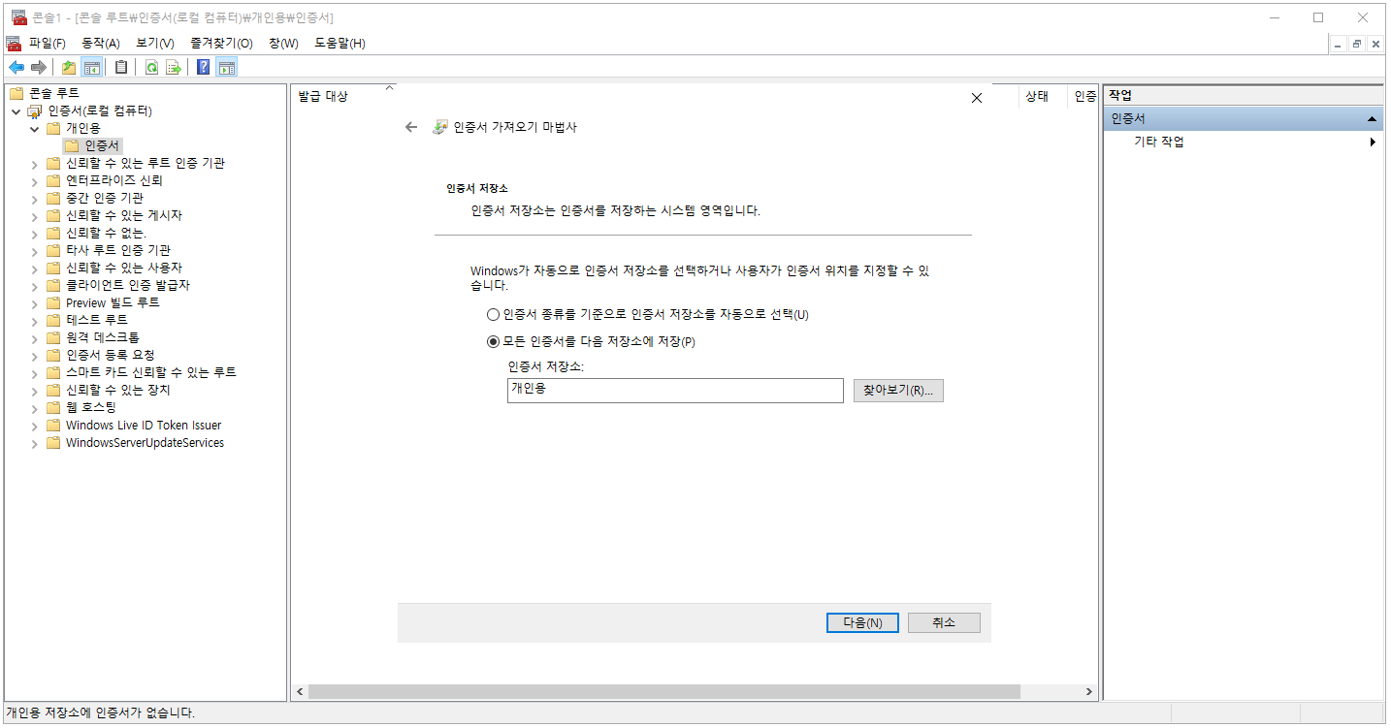Click the 인증서 저장소 text field
The width and height of the screenshot is (1391, 728).
point(675,390)
